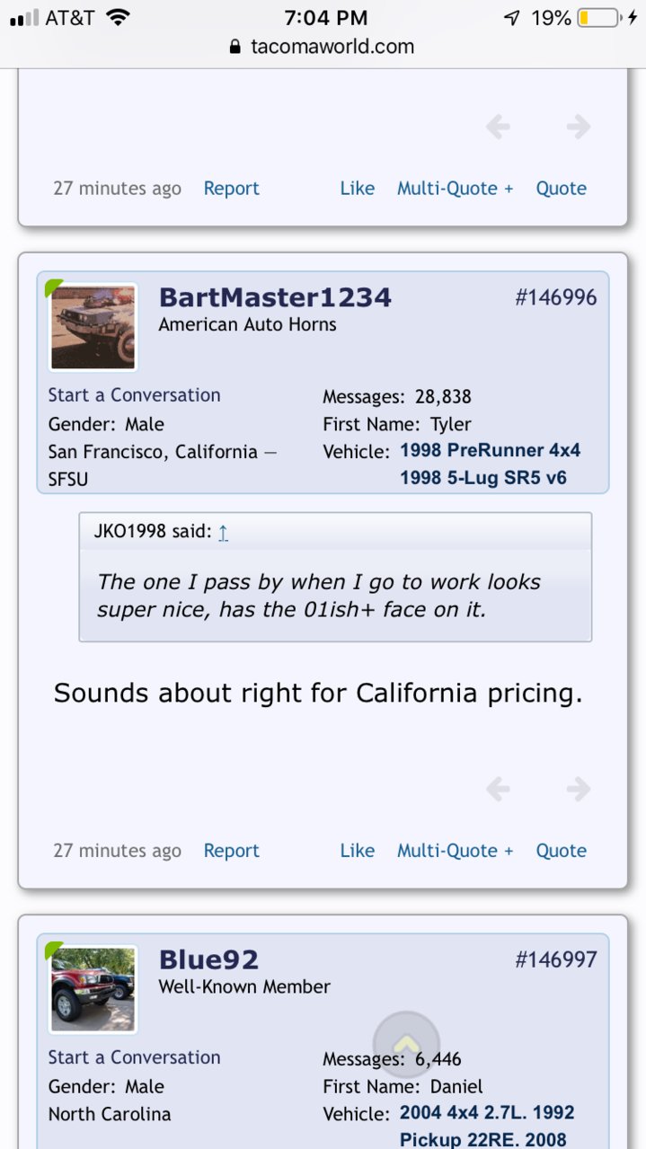The width and height of the screenshot is (646, 1149).
Task: Tap the battery indicator in the status bar
Action: pyautogui.click(x=599, y=17)
